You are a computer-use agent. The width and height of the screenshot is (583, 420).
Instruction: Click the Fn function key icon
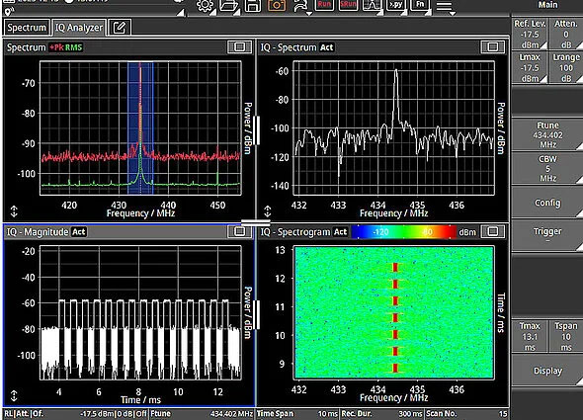pos(420,5)
